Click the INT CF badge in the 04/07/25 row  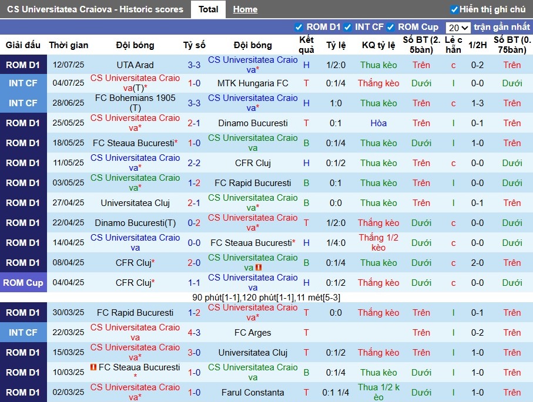tap(23, 83)
